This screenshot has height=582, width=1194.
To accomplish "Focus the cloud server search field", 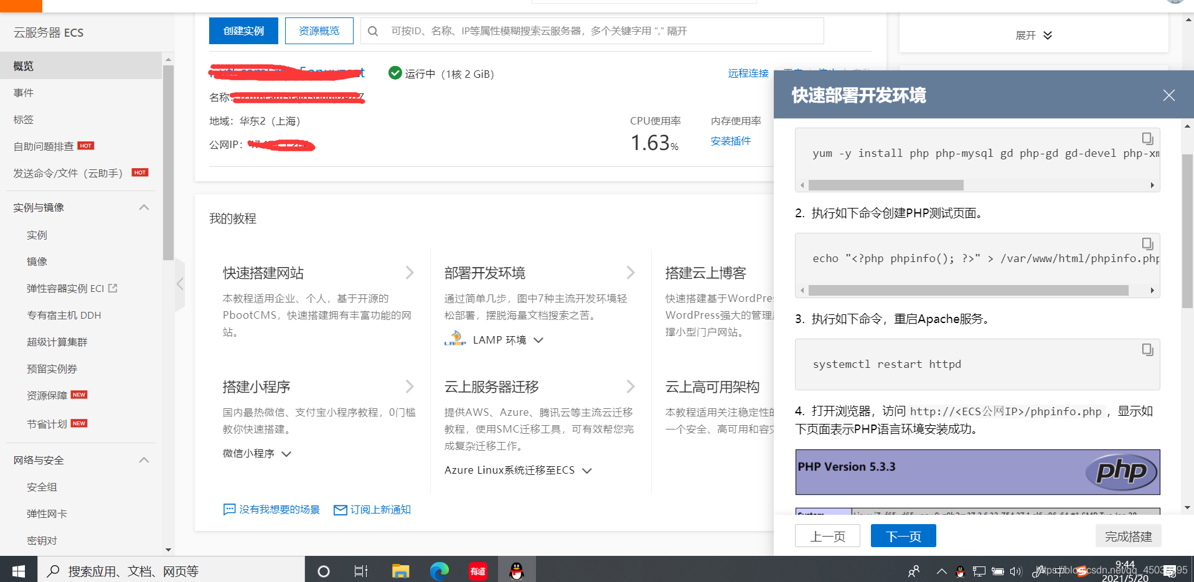I will (591, 31).
